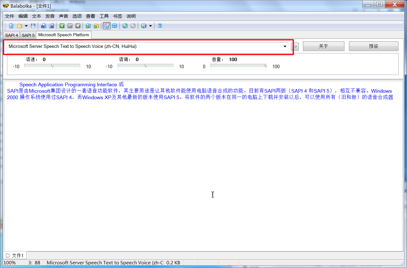407x268 pixels.
Task: Minimize the Balabolka window
Action: click(x=368, y=5)
